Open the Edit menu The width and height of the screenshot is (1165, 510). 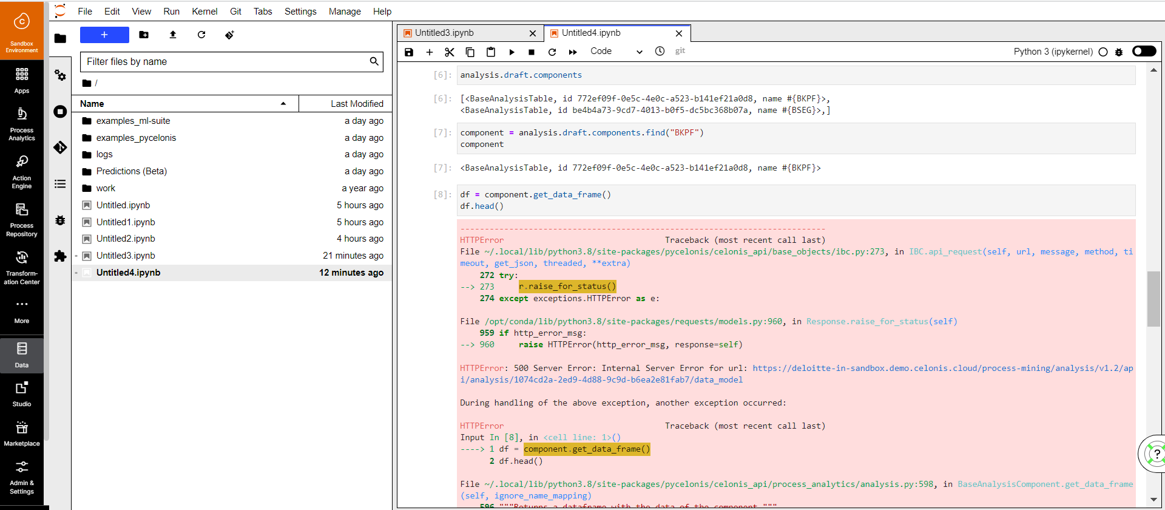tap(112, 12)
